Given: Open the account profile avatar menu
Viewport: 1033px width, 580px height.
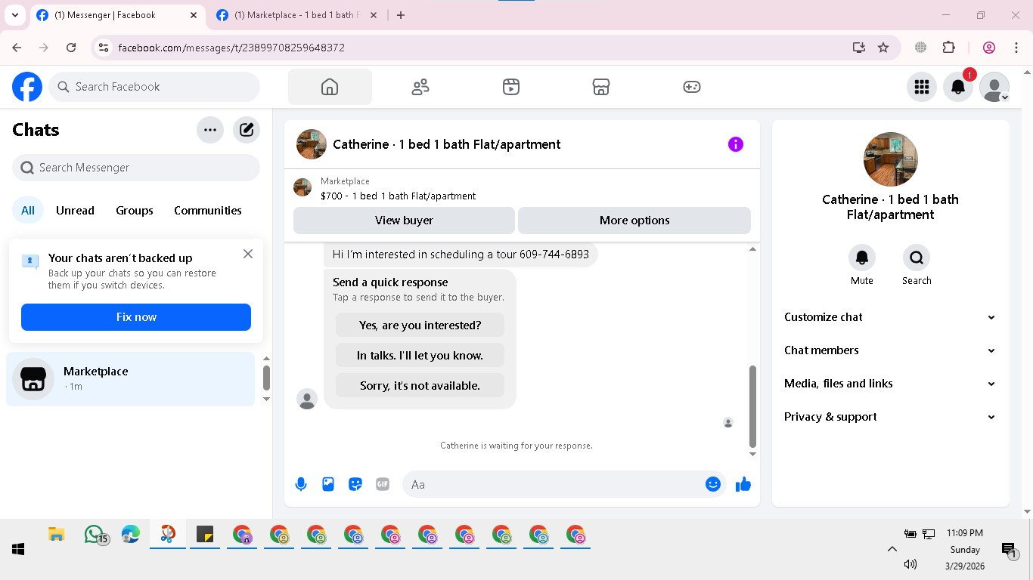Looking at the screenshot, I should pos(994,87).
